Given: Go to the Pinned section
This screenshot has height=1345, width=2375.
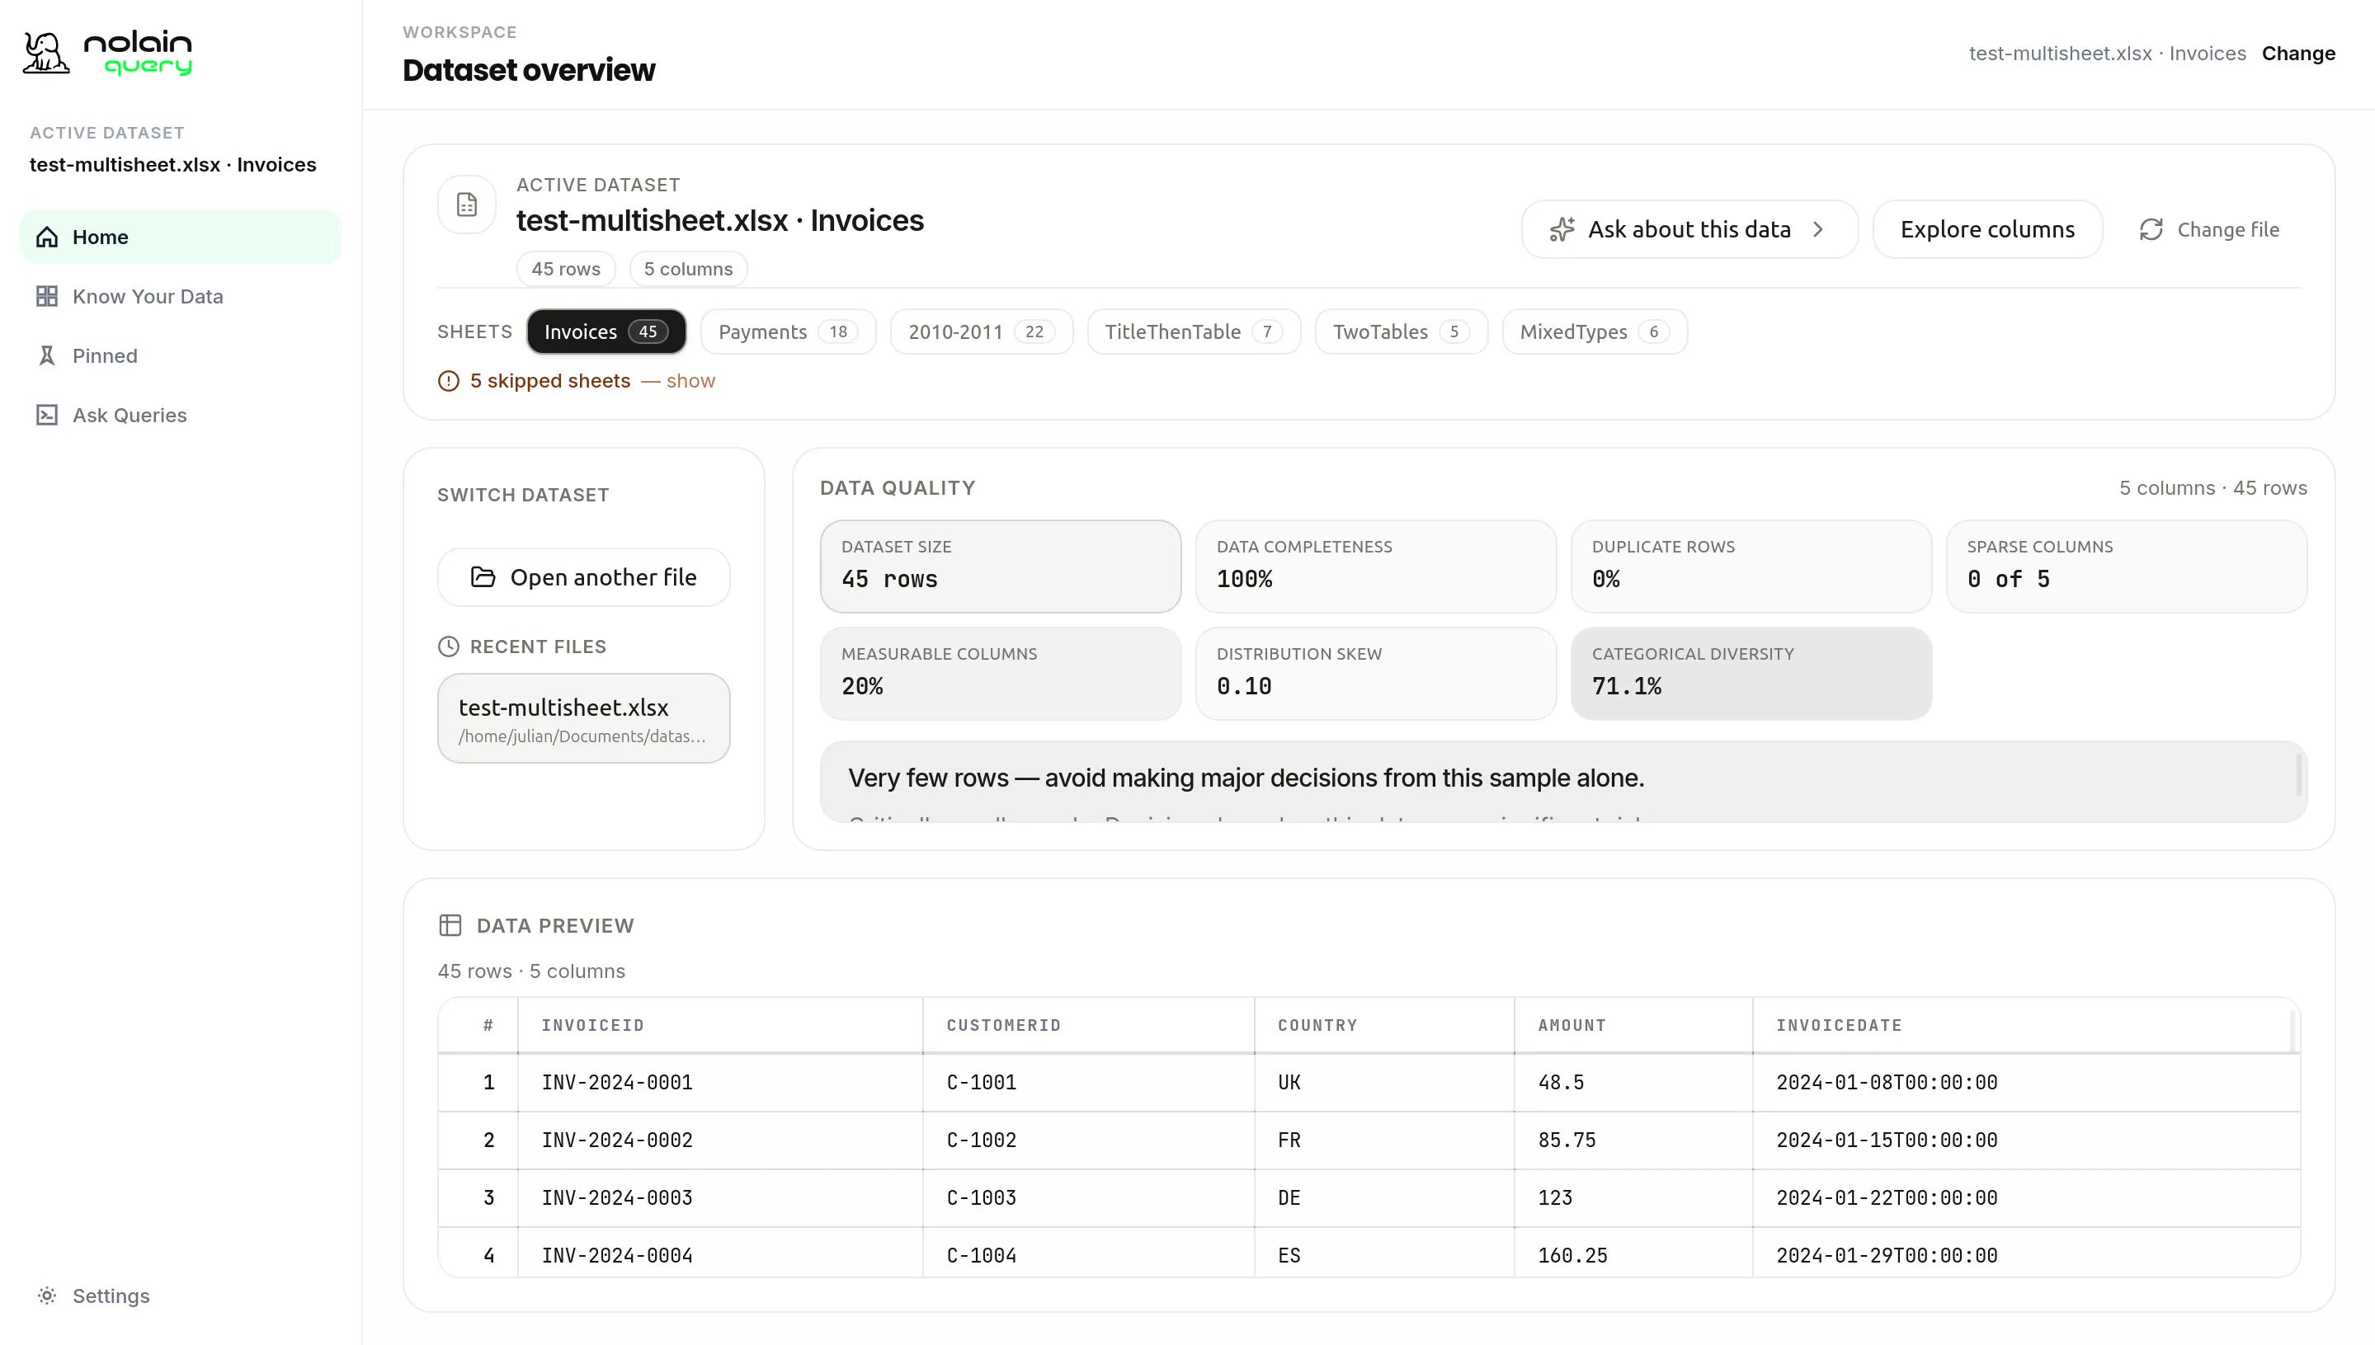Looking at the screenshot, I should [180, 355].
